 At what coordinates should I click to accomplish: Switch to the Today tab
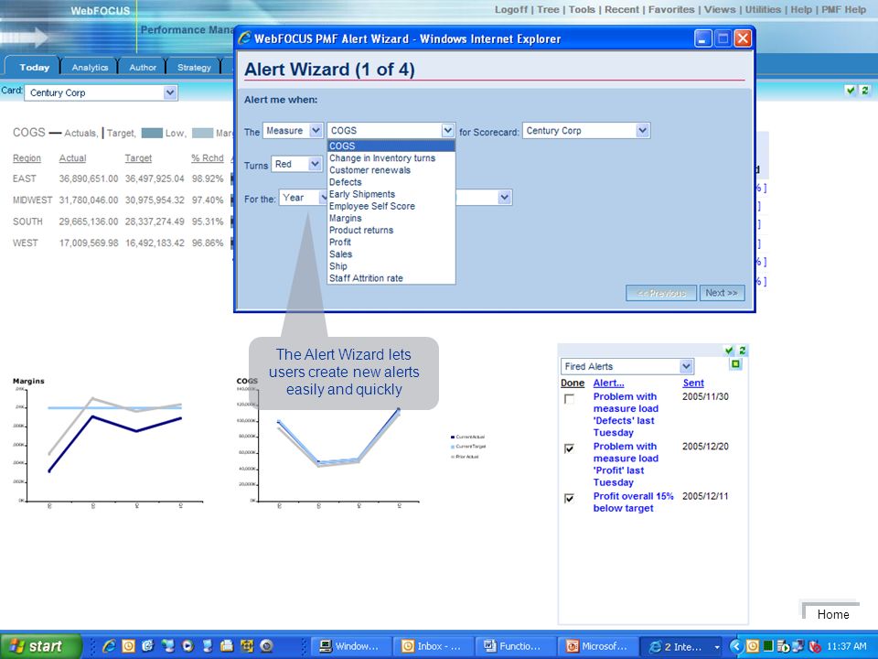[34, 67]
